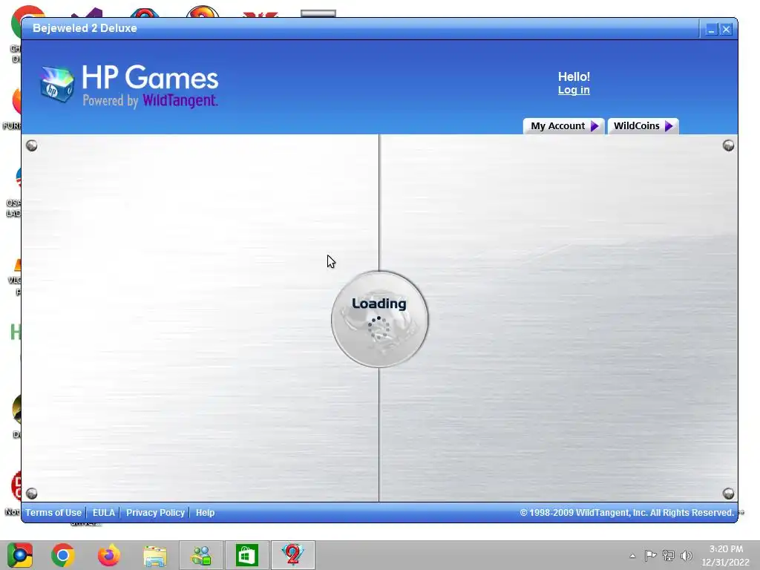The width and height of the screenshot is (760, 570).
Task: Open volume speaker tray icon
Action: 687,555
